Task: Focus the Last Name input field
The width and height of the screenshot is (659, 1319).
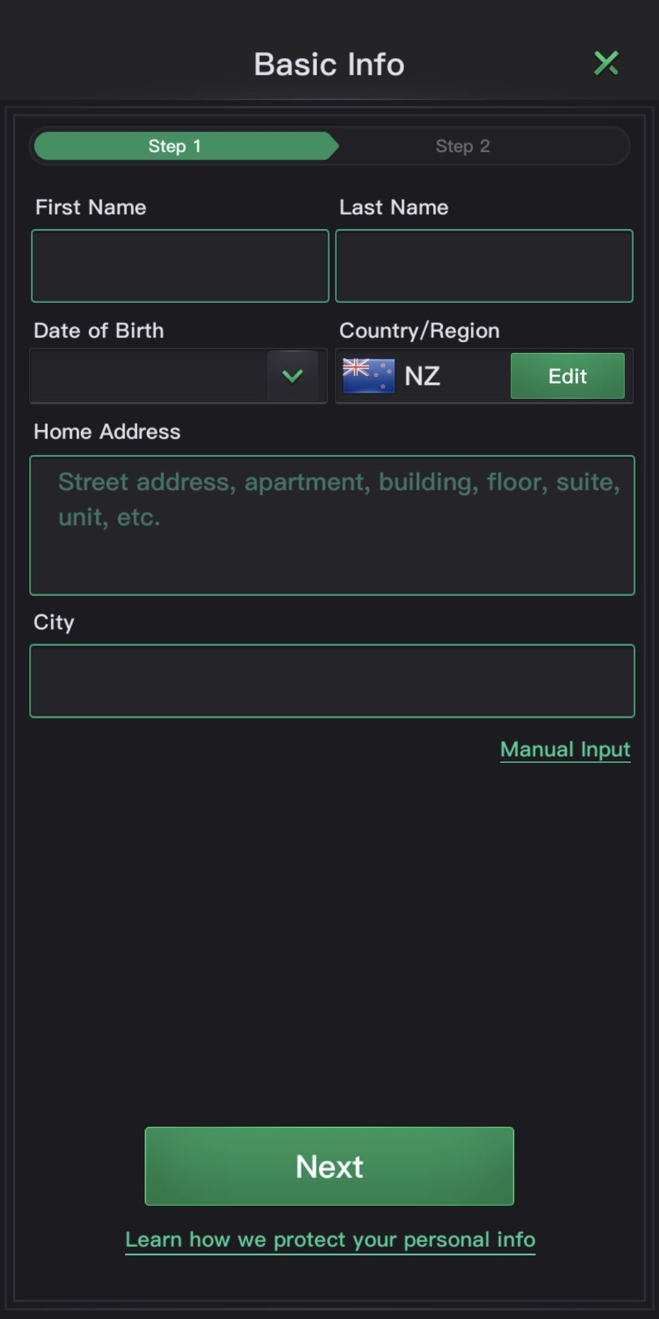Action: click(484, 266)
